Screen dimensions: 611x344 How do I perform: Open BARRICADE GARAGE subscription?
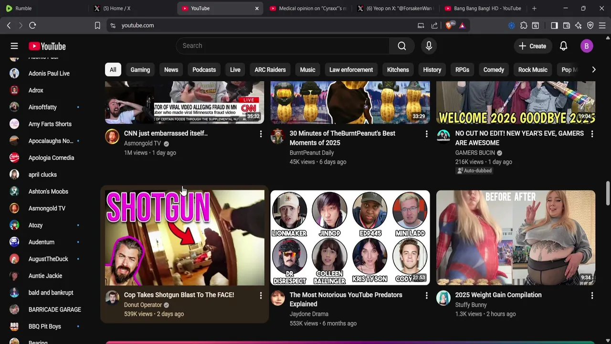point(54,310)
